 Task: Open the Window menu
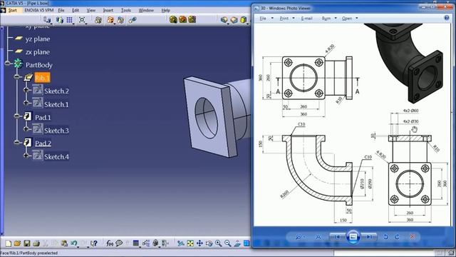click(x=146, y=10)
